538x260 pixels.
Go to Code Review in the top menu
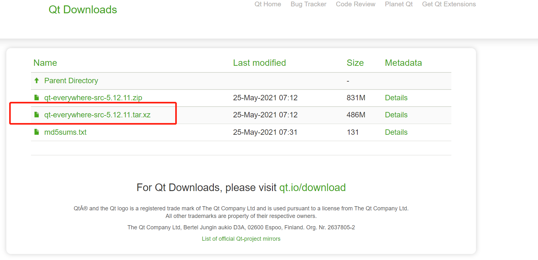pyautogui.click(x=356, y=4)
